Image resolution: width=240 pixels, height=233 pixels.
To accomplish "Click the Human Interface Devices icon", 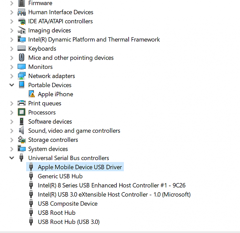I will pos(21,12).
